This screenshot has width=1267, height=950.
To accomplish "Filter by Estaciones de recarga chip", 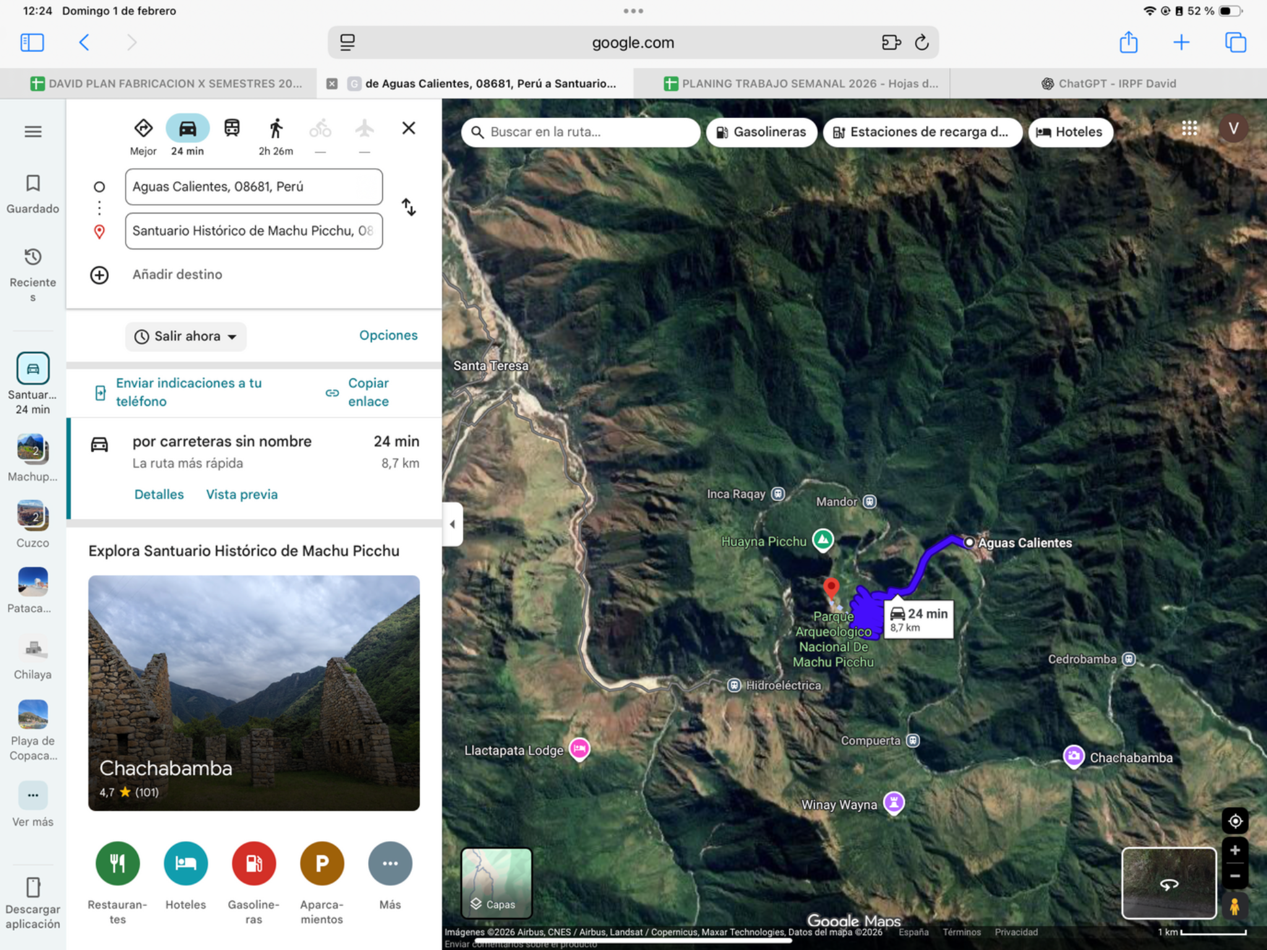I will (922, 132).
